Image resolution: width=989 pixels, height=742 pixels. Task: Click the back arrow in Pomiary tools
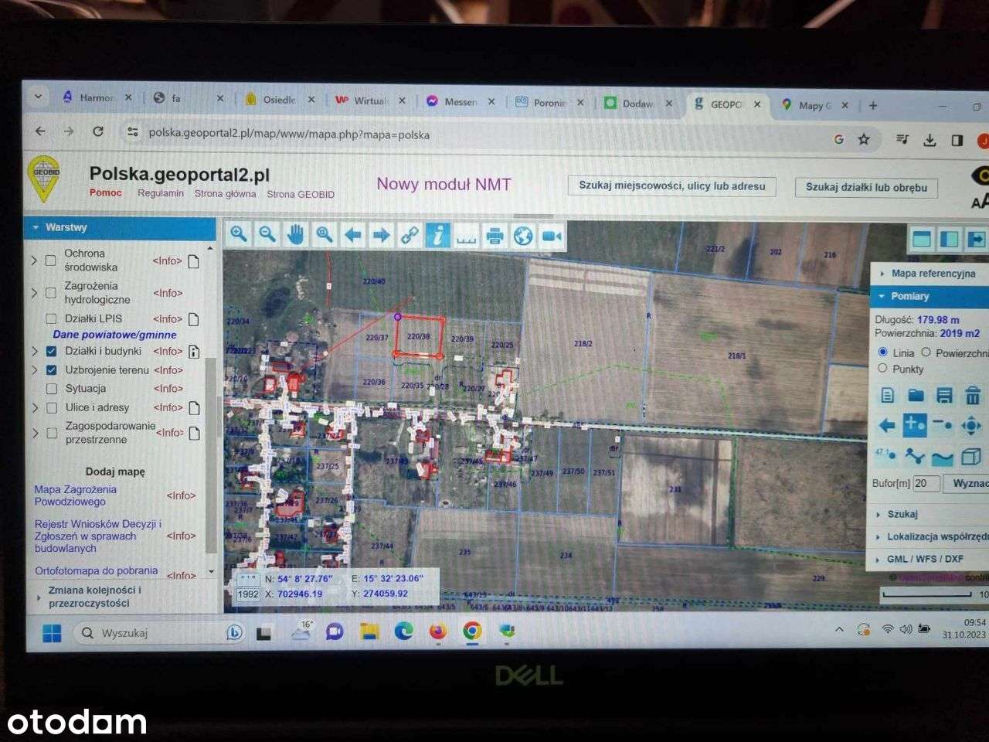pos(887,425)
